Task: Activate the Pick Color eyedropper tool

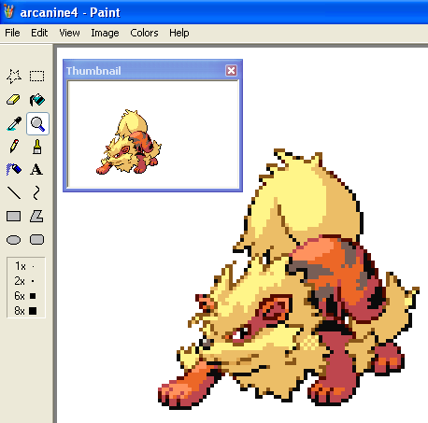Action: coord(14,123)
